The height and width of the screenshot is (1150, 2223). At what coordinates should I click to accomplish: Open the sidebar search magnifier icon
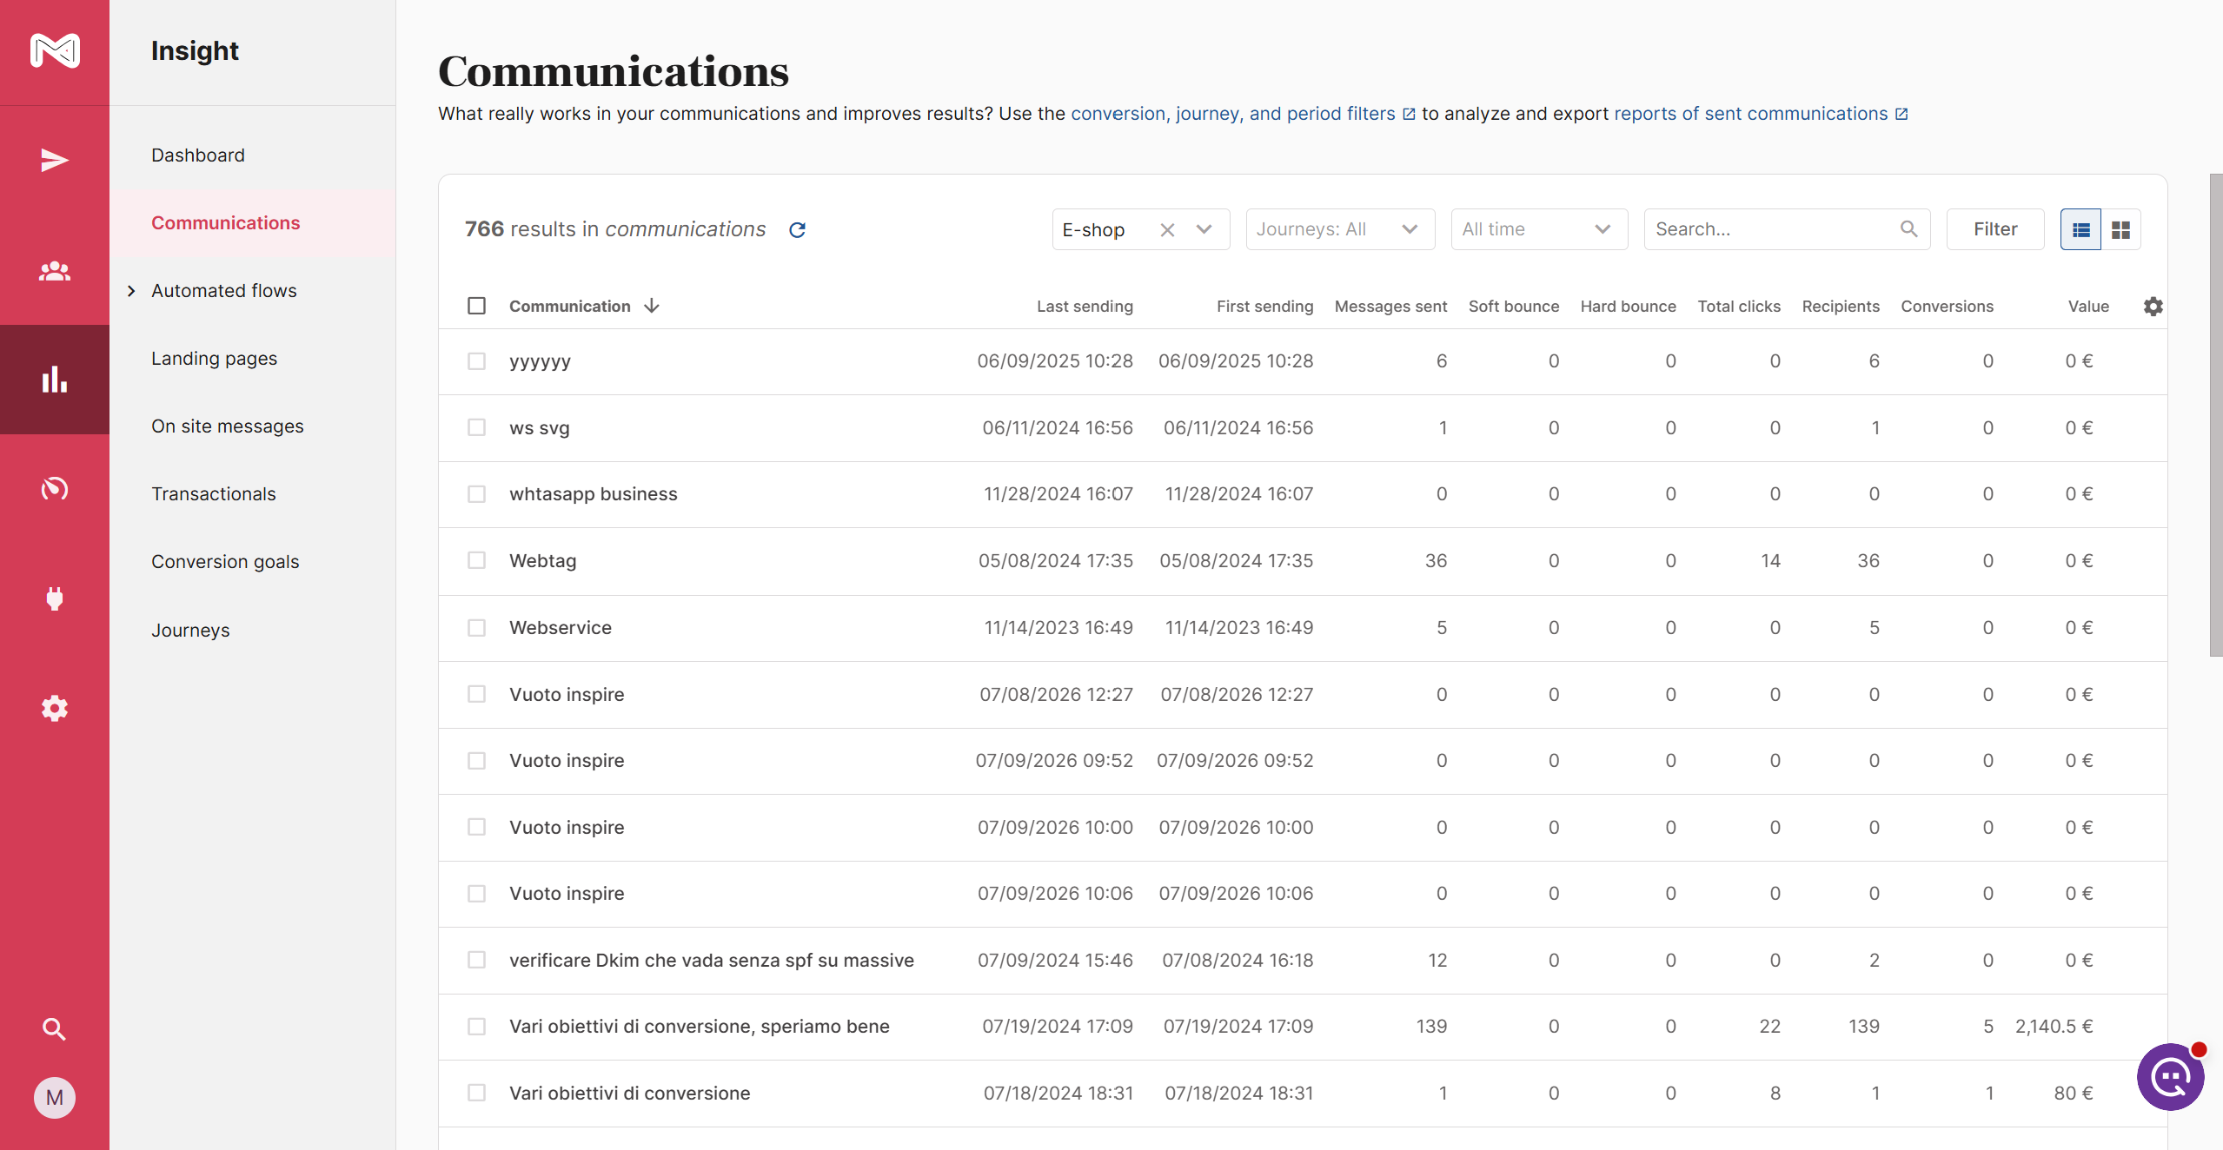pyautogui.click(x=55, y=1029)
